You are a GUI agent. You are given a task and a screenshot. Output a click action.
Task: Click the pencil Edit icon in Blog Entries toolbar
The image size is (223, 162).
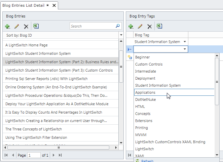pos(16,26)
